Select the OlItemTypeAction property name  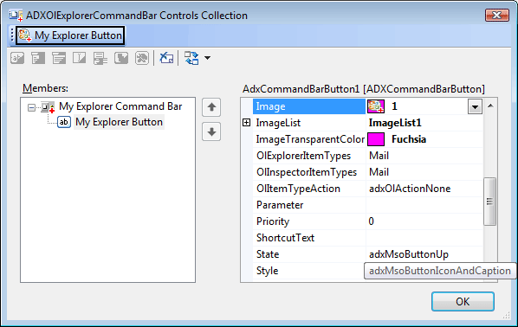pyautogui.click(x=298, y=189)
